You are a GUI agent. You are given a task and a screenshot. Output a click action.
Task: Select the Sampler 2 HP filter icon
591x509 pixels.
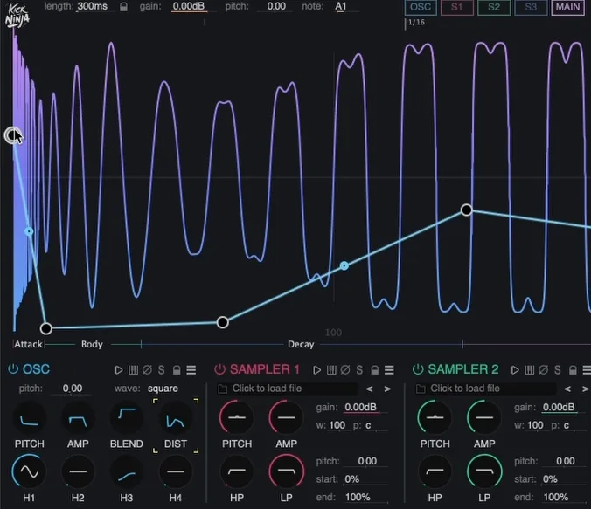coord(435,471)
